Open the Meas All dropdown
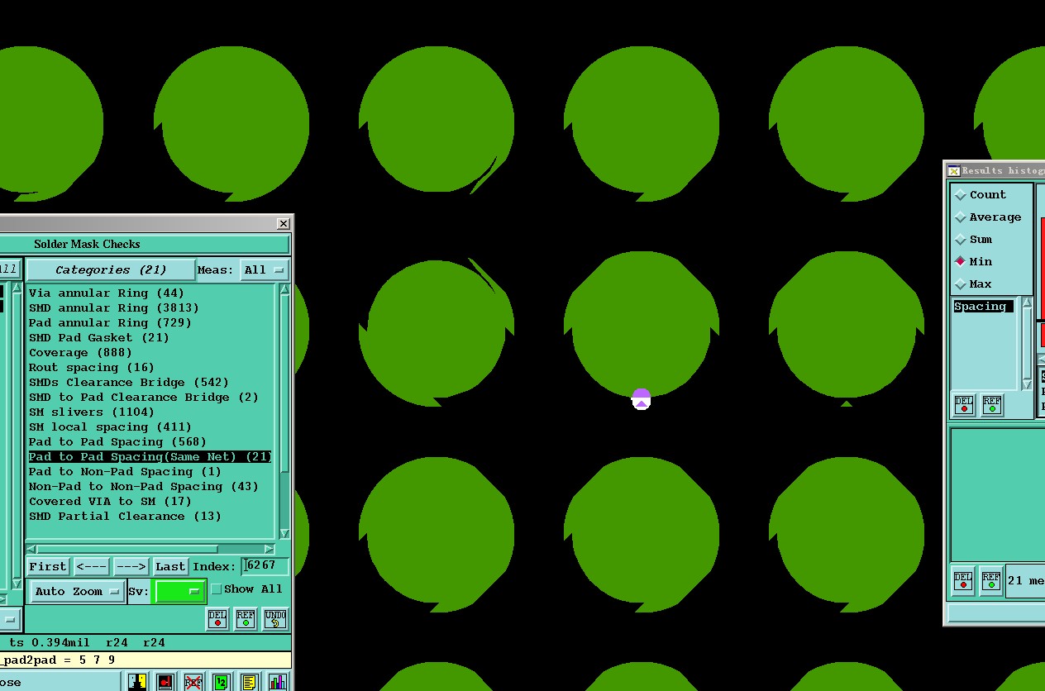Viewport: 1045px width, 691px height. click(x=264, y=269)
